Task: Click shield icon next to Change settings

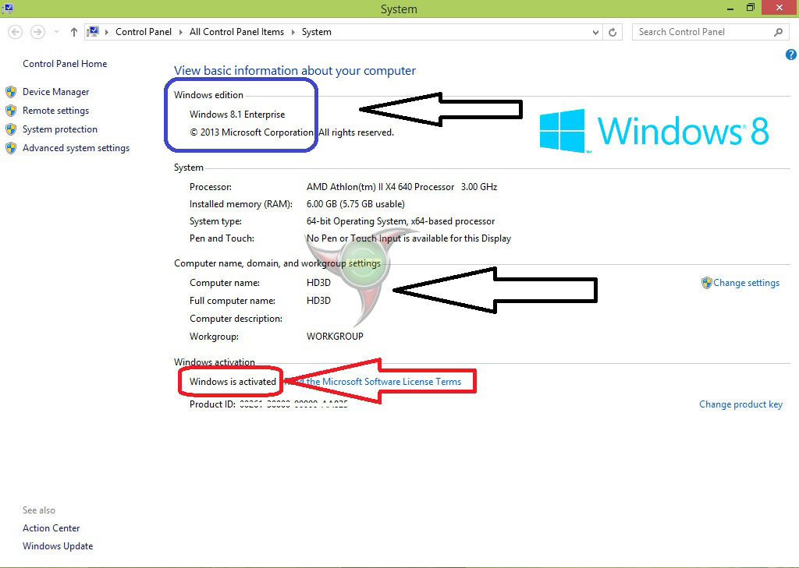Action: [x=706, y=283]
